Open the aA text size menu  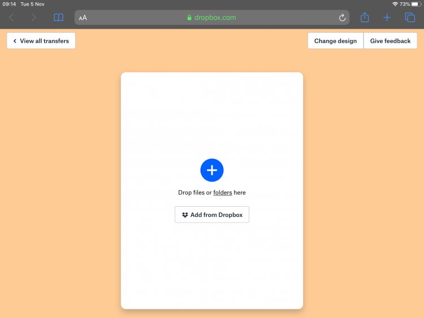click(x=83, y=18)
